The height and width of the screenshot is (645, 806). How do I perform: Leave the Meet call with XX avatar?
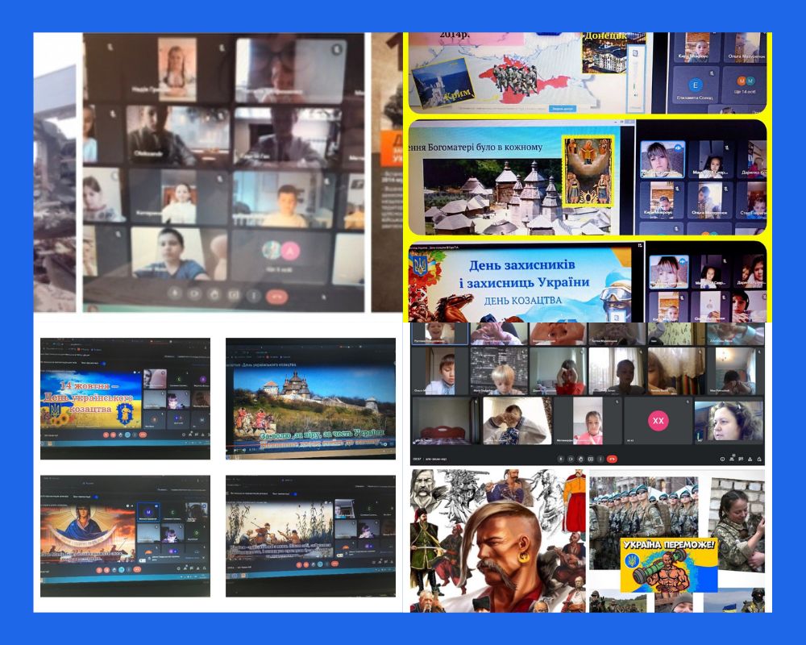coord(612,459)
